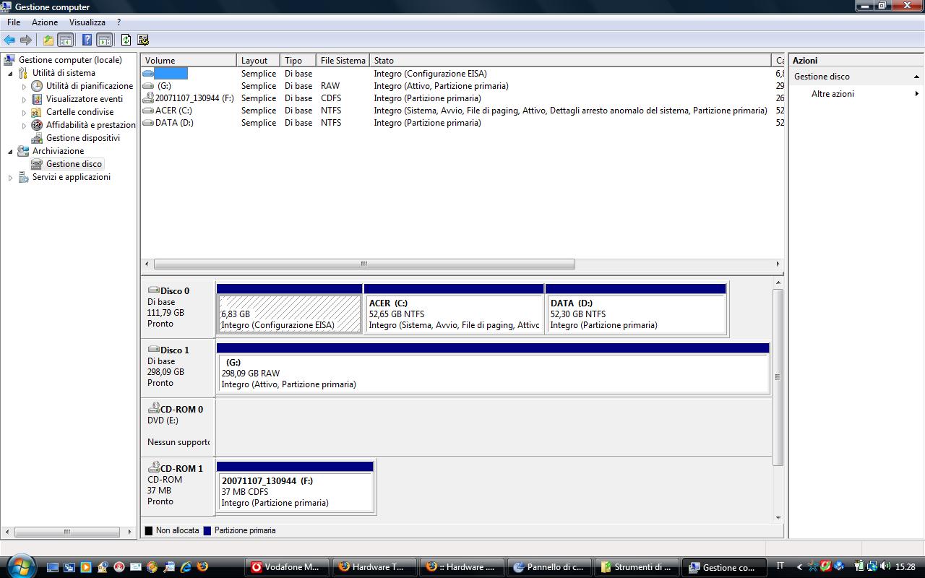Screen dimensions: 925x578
Task: Sort by Volume column header
Action: point(189,61)
